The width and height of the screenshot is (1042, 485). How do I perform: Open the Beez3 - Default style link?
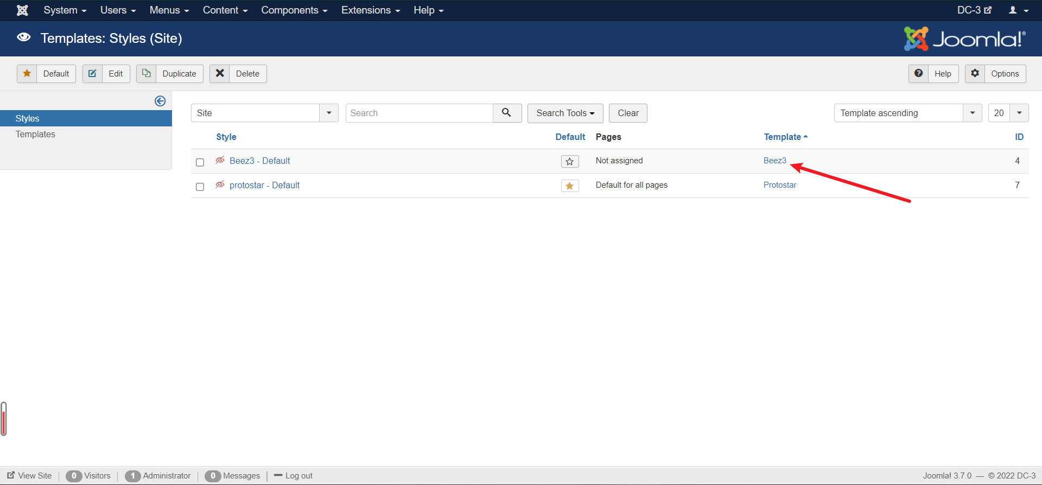point(260,161)
